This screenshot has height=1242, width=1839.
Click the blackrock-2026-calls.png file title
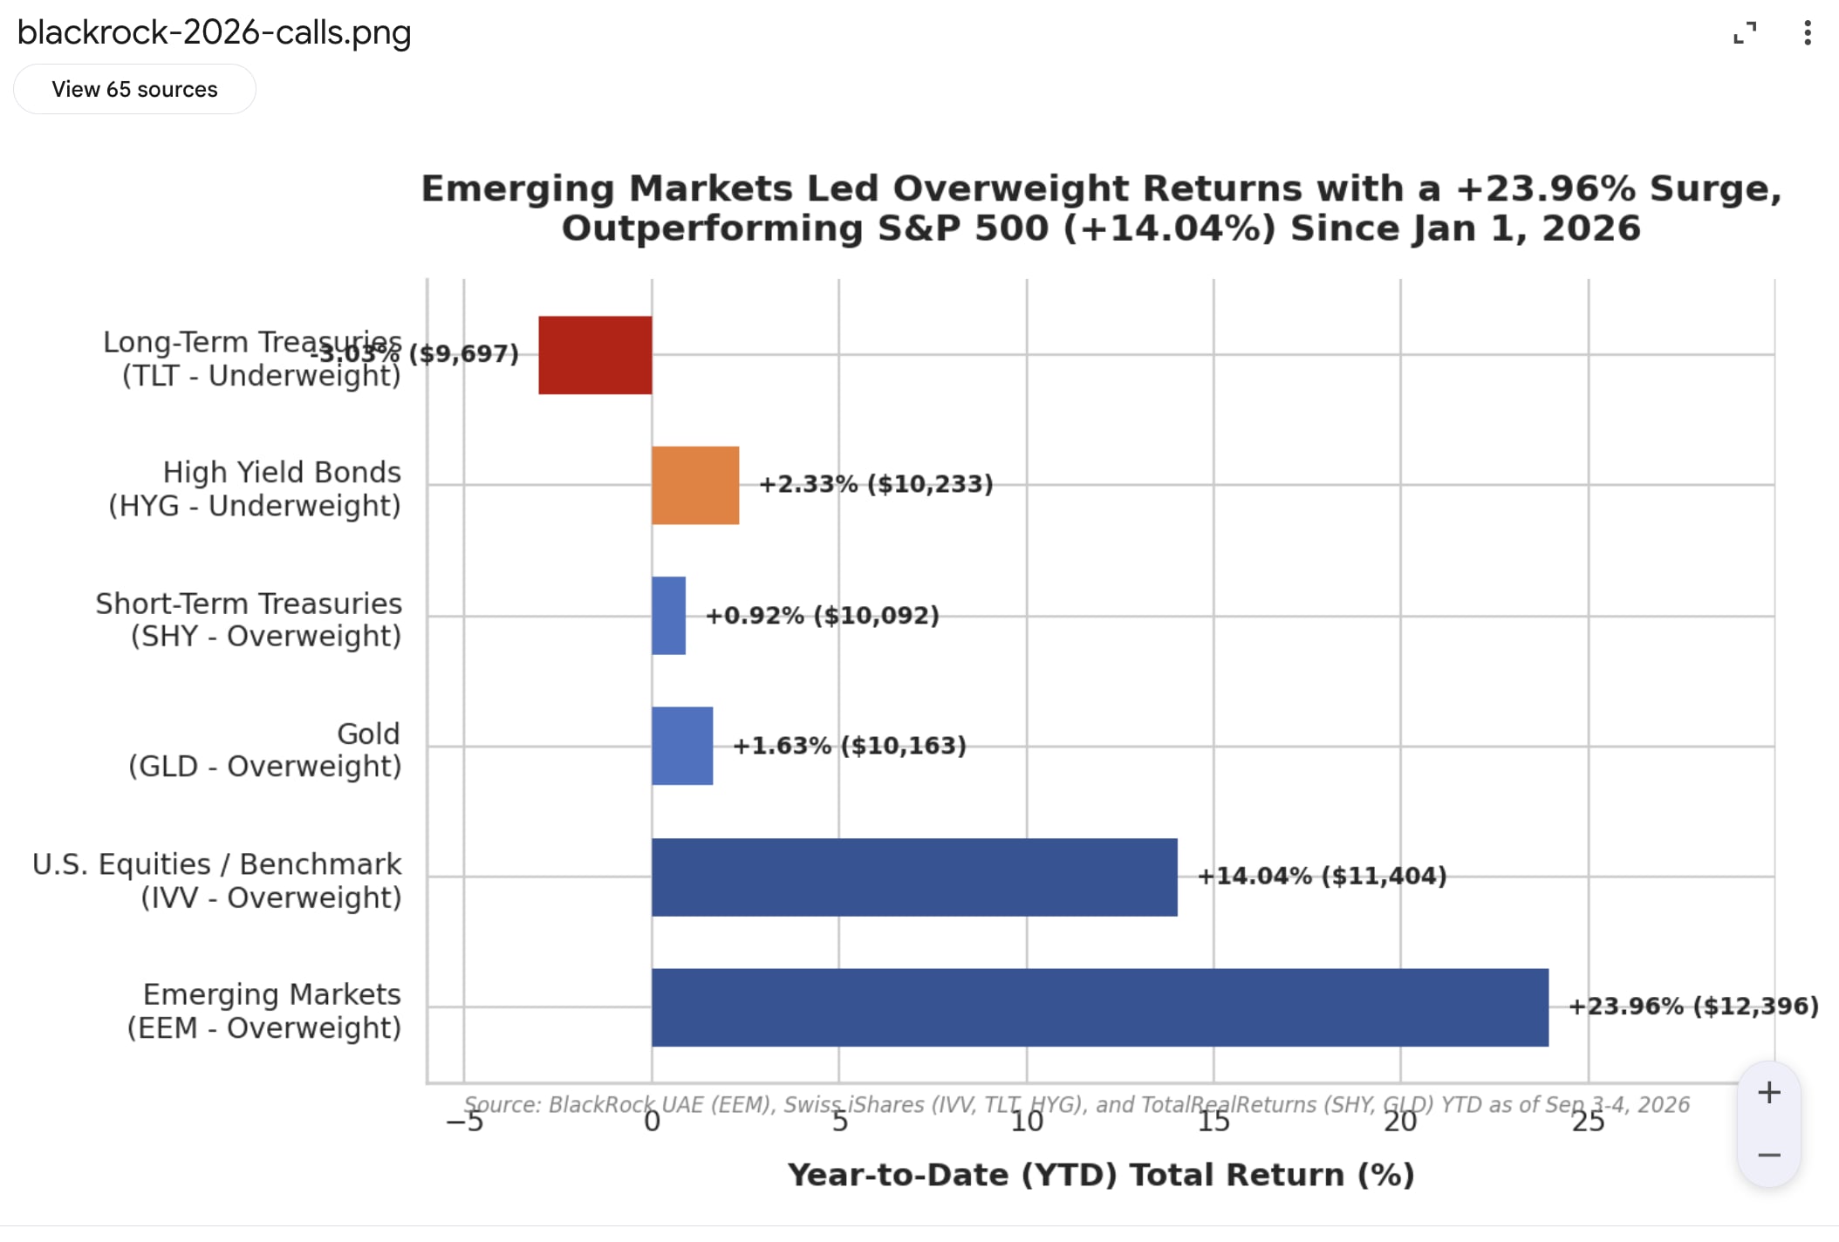(x=215, y=32)
